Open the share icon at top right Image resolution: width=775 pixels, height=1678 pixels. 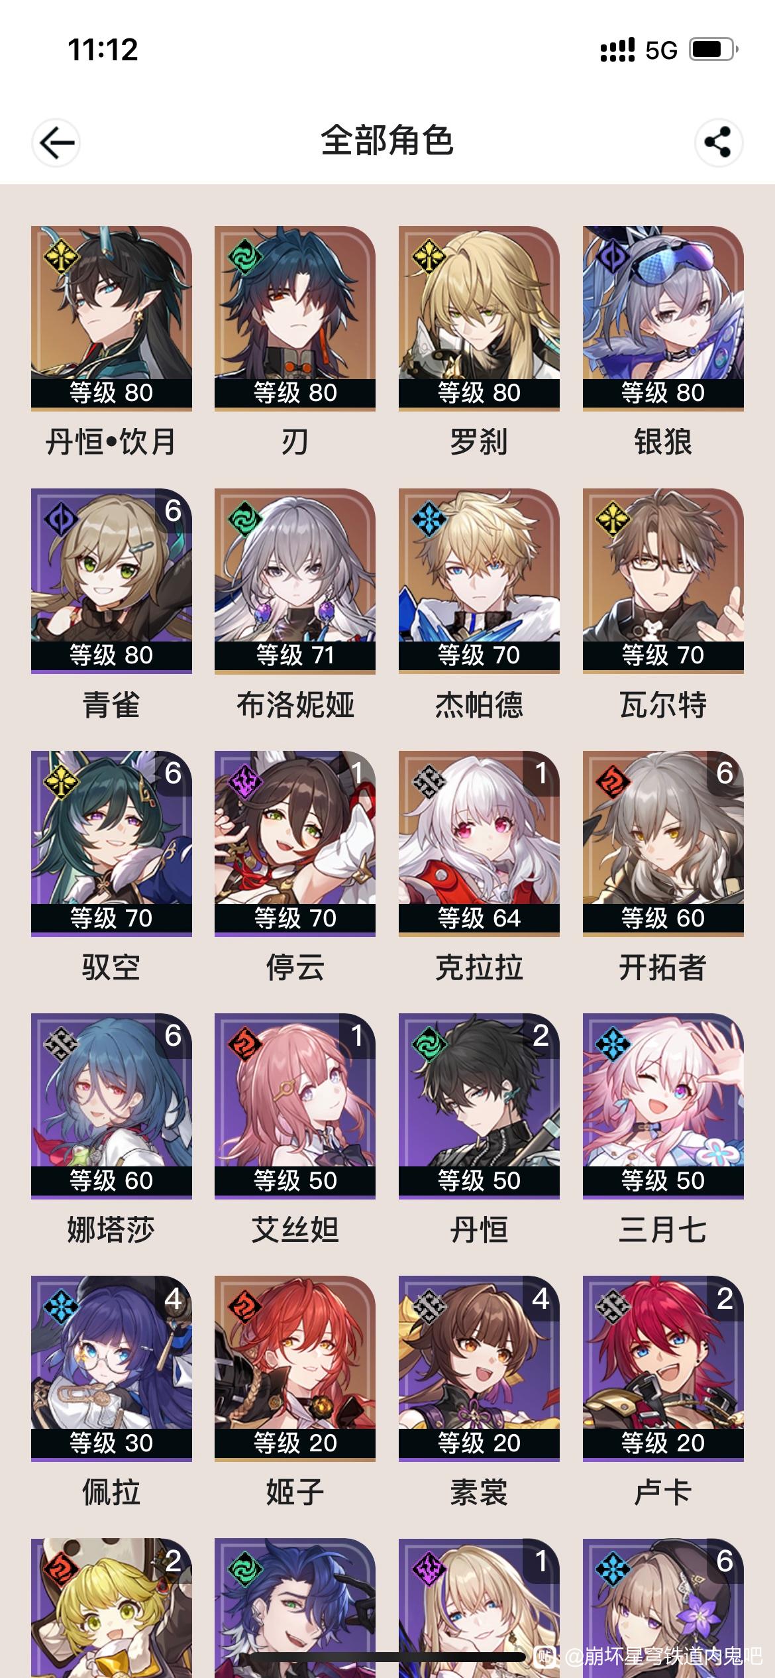coord(719,142)
